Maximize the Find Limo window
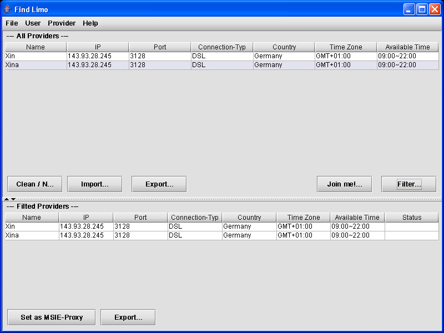Viewport: 444px width, 333px height. click(x=422, y=9)
